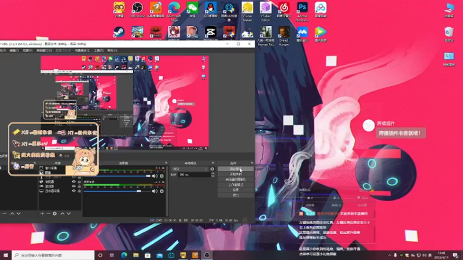Image resolution: width=463 pixels, height=260 pixels.
Task: Add a new source with the plus icon
Action: point(42,213)
